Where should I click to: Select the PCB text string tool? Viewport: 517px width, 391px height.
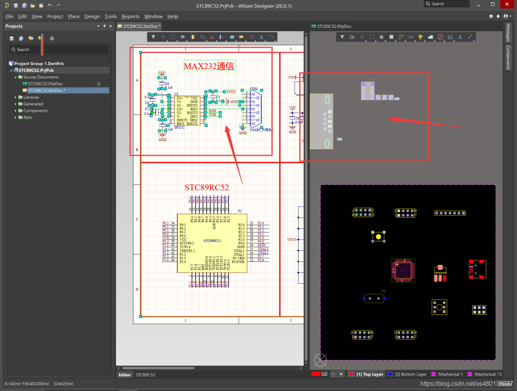pos(460,37)
